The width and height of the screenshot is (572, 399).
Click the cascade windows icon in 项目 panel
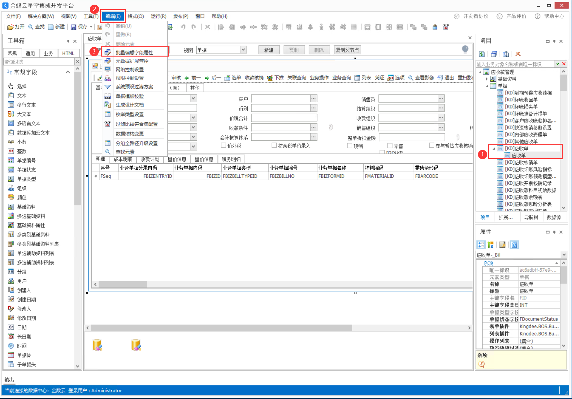494,54
